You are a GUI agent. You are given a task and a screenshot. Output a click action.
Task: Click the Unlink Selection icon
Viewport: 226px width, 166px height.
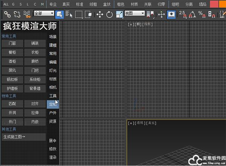(x=17, y=14)
